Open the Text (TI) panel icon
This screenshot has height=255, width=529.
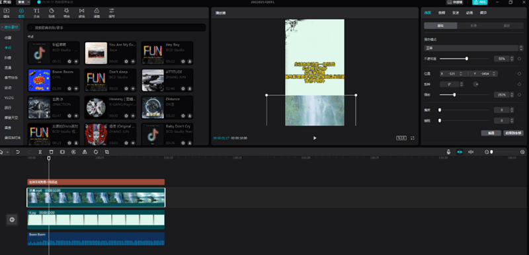pyautogui.click(x=36, y=13)
